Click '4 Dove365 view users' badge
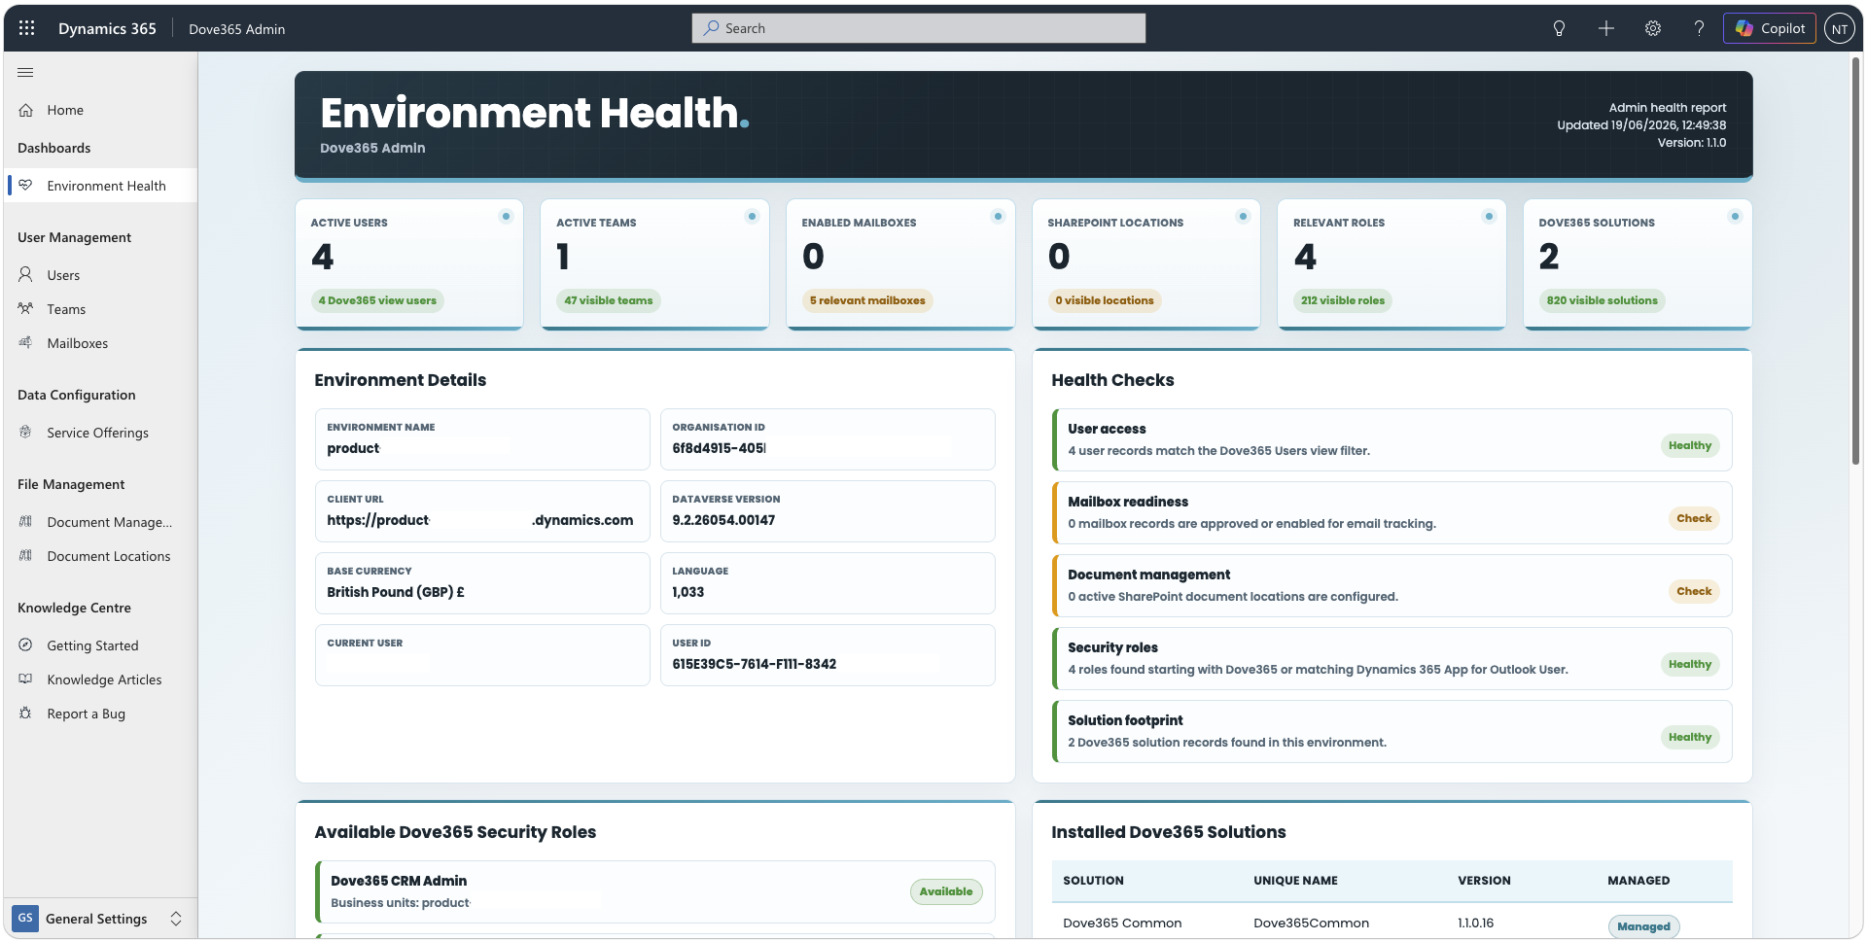This screenshot has width=1867, height=941. pyautogui.click(x=377, y=300)
